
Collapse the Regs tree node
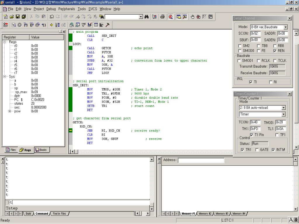tap(5, 42)
